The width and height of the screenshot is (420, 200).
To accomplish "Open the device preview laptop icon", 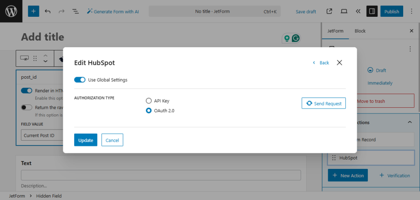I will (344, 11).
